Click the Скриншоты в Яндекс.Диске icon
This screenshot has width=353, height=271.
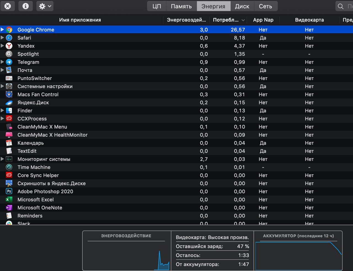(x=9, y=184)
